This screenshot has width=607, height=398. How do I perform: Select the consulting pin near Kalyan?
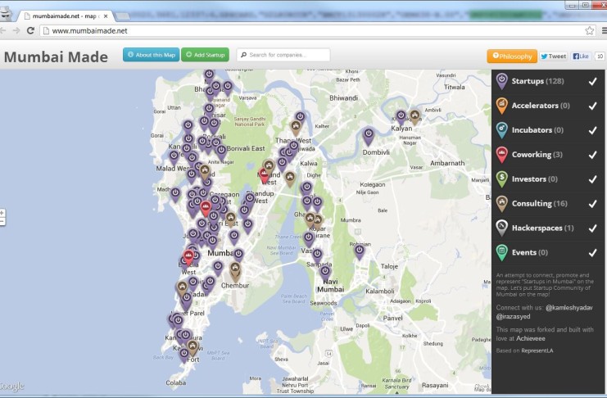414,116
